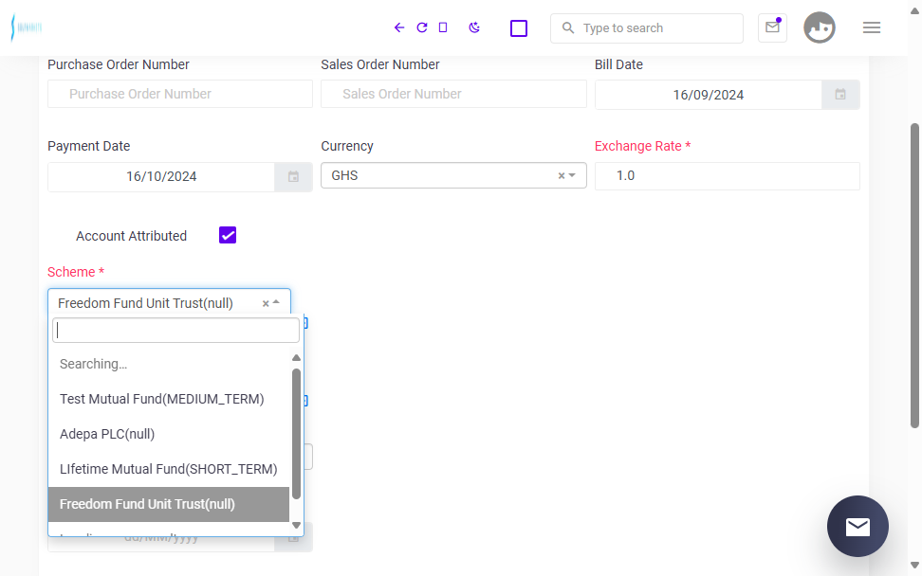The image size is (922, 576).
Task: Select LIfetime Mutual Fund(SHORT_TERM) option
Action: pyautogui.click(x=169, y=469)
